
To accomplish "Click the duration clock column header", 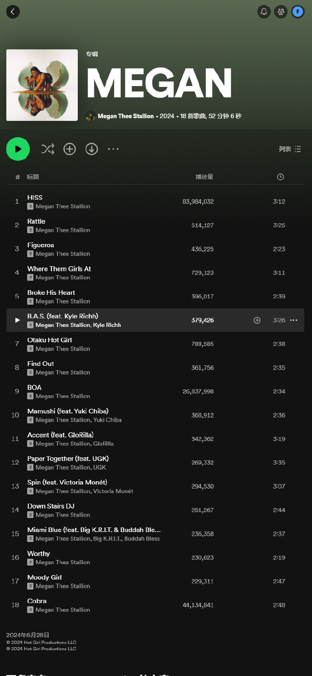I will 280,177.
